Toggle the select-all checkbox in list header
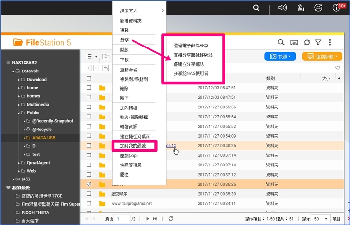 (89, 78)
